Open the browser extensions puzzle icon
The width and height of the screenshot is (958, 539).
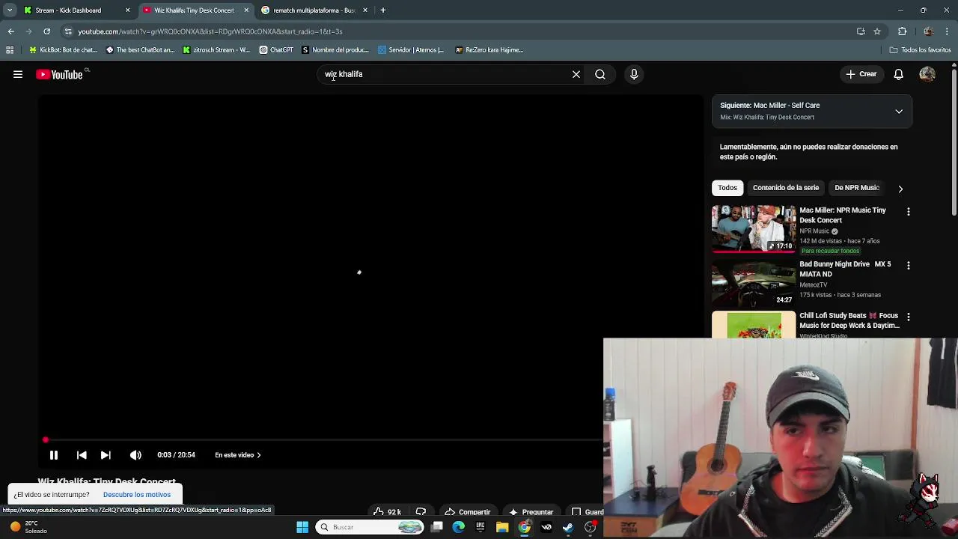(902, 31)
